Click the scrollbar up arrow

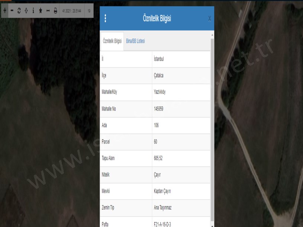click(x=212, y=34)
